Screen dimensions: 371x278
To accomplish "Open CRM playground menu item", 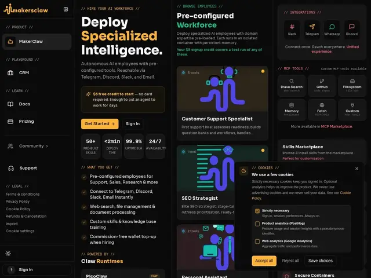I will (37, 73).
